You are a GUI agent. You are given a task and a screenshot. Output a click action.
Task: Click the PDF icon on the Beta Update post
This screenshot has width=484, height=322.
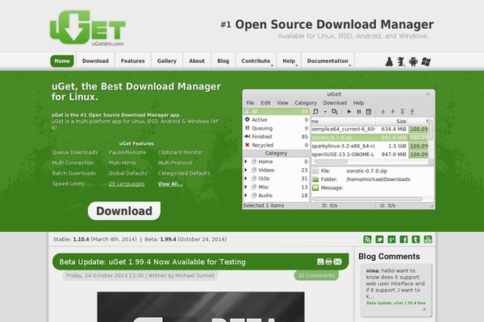[320, 262]
